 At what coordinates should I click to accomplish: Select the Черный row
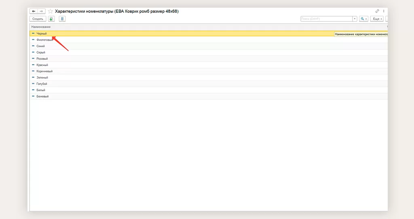pyautogui.click(x=42, y=33)
